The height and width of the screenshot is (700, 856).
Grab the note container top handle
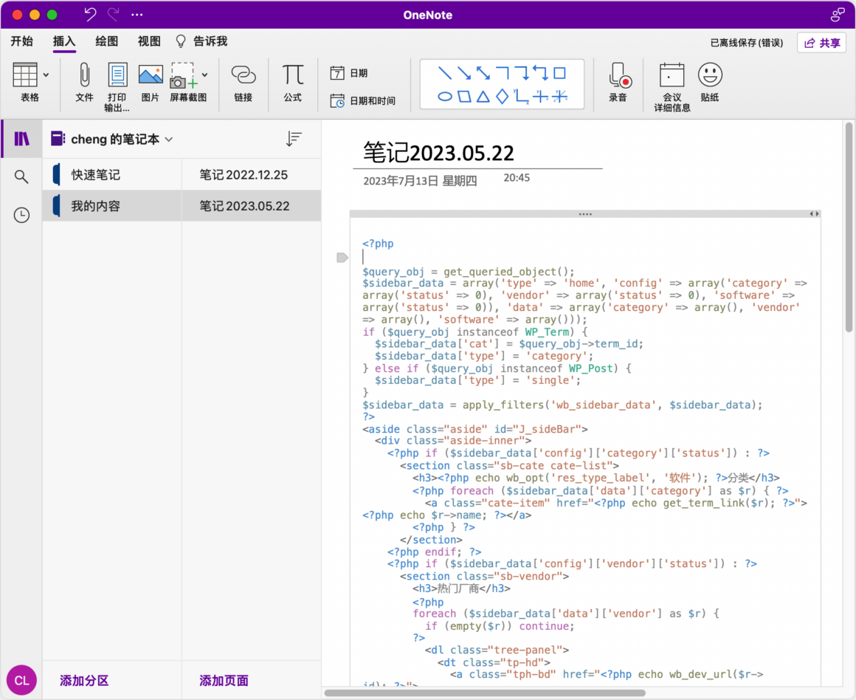[585, 214]
